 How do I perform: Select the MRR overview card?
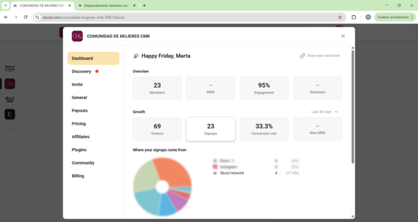pyautogui.click(x=211, y=88)
